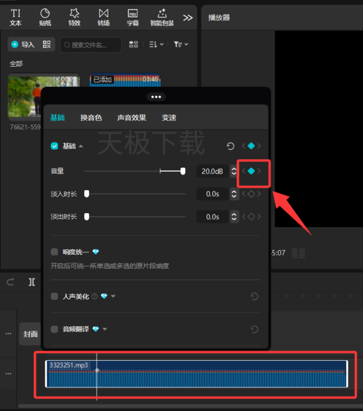Expand the 音频翻译 dropdown arrow

105,329
